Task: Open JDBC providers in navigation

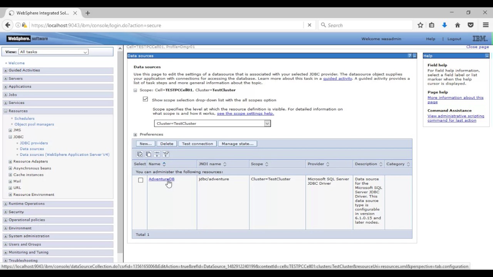Action: coord(34,143)
